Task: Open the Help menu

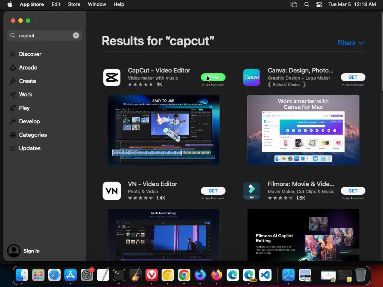Action: pyautogui.click(x=119, y=4)
